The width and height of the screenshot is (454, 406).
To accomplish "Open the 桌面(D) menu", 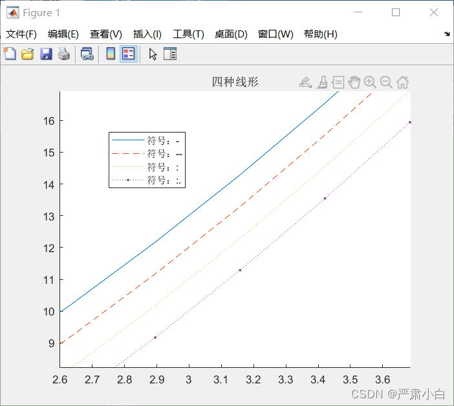I will tap(231, 34).
